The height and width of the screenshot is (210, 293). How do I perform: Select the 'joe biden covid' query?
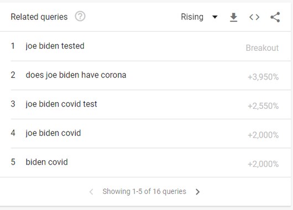(53, 133)
